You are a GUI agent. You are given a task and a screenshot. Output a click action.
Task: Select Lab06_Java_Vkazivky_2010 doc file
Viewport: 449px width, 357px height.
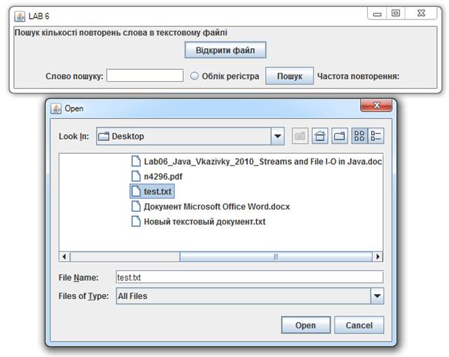point(256,161)
